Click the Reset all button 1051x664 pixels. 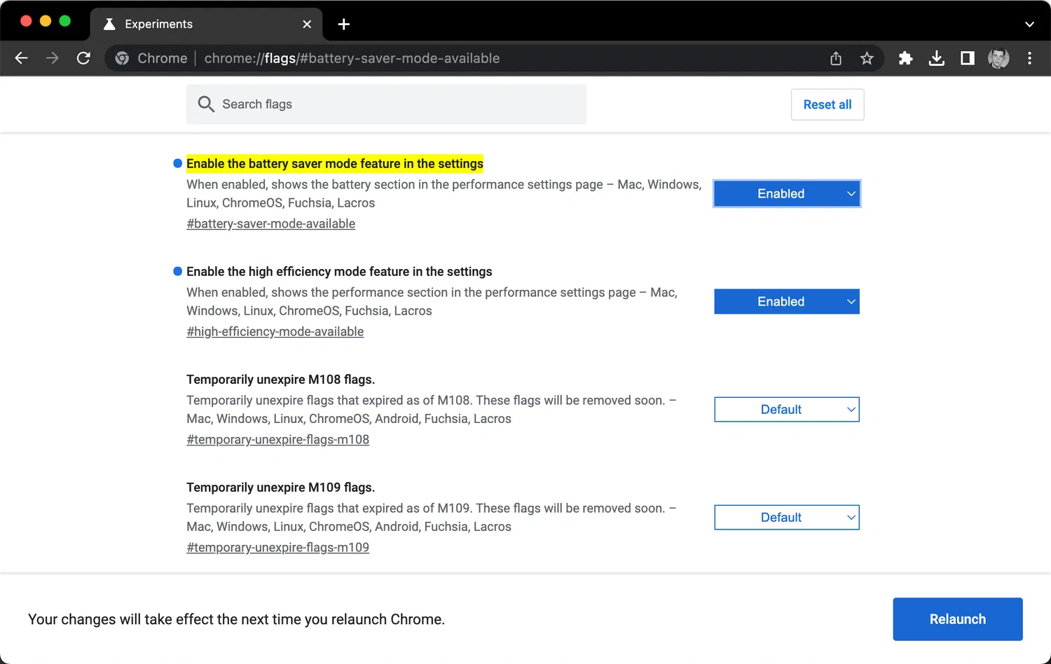[x=827, y=104]
